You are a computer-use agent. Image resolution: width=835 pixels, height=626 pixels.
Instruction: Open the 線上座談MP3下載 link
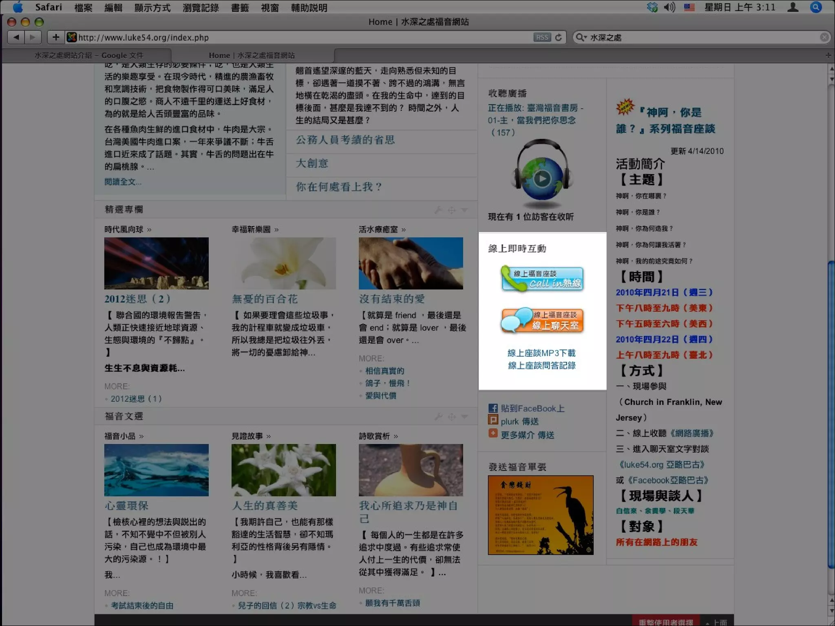(x=541, y=353)
